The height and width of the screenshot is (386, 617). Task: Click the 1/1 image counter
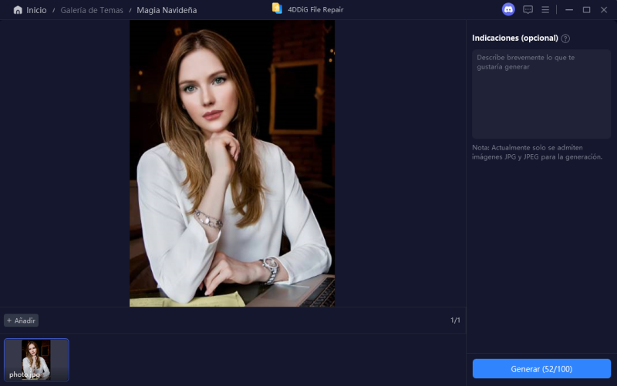pyautogui.click(x=455, y=321)
